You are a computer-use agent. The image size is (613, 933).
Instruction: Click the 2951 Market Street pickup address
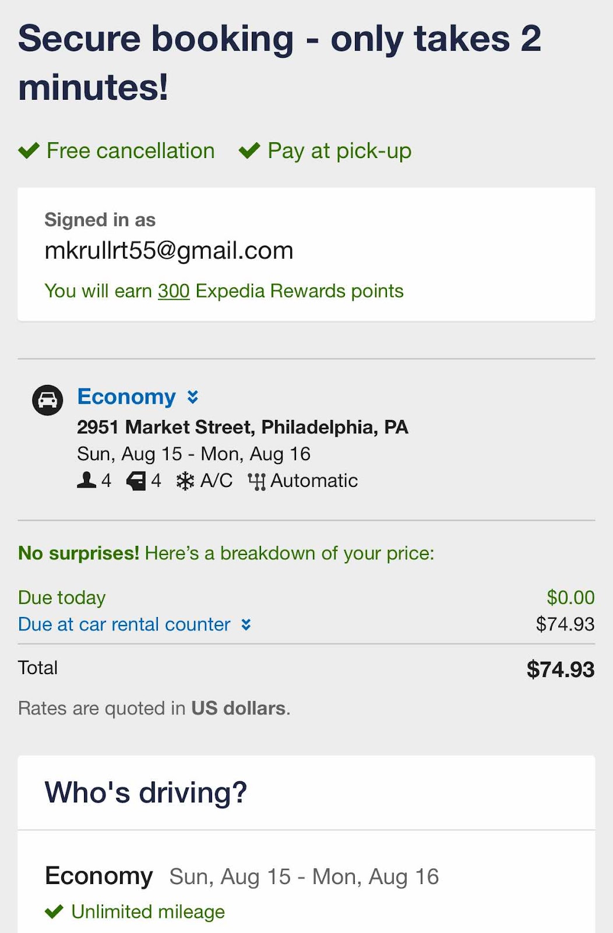click(242, 427)
